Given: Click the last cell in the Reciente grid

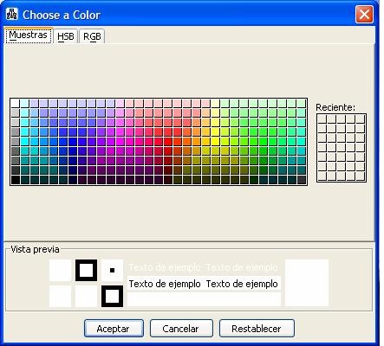Looking at the screenshot, I should tap(361, 176).
